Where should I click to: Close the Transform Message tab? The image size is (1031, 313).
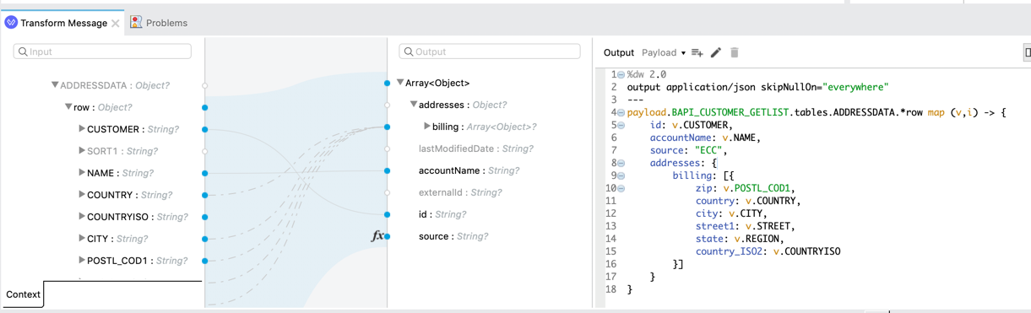click(x=116, y=24)
